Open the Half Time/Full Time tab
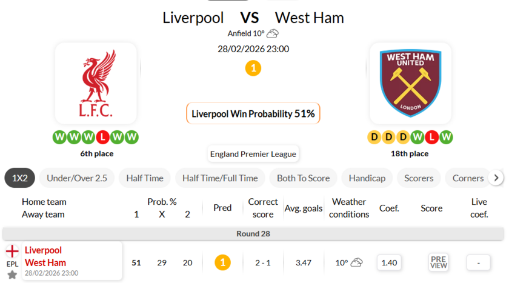The width and height of the screenshot is (509, 283). point(220,178)
